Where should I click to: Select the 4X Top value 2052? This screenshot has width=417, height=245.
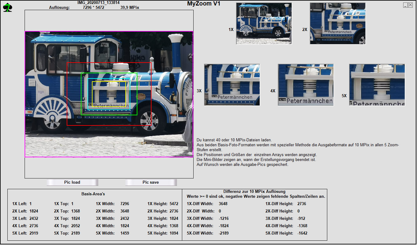click(x=76, y=226)
